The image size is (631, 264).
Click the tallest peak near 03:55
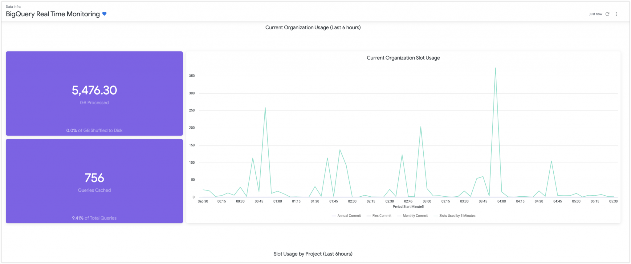click(x=495, y=68)
